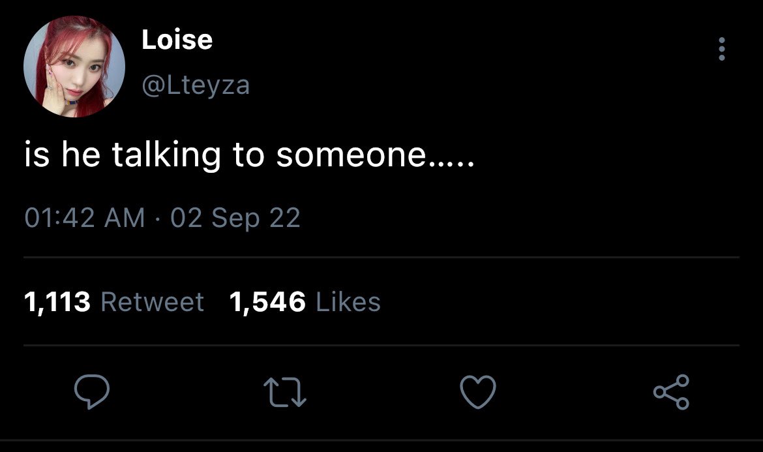Screen dimensions: 763x452
Task: Open Loise's profile picture
Action: tap(74, 67)
